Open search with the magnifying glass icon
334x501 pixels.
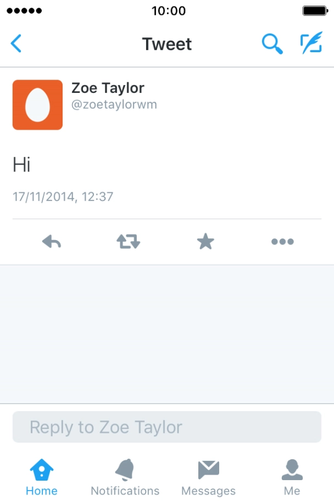pyautogui.click(x=271, y=43)
